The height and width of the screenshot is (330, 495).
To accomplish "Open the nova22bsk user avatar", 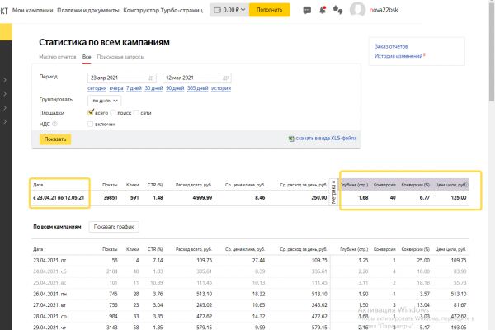I will click(x=358, y=10).
